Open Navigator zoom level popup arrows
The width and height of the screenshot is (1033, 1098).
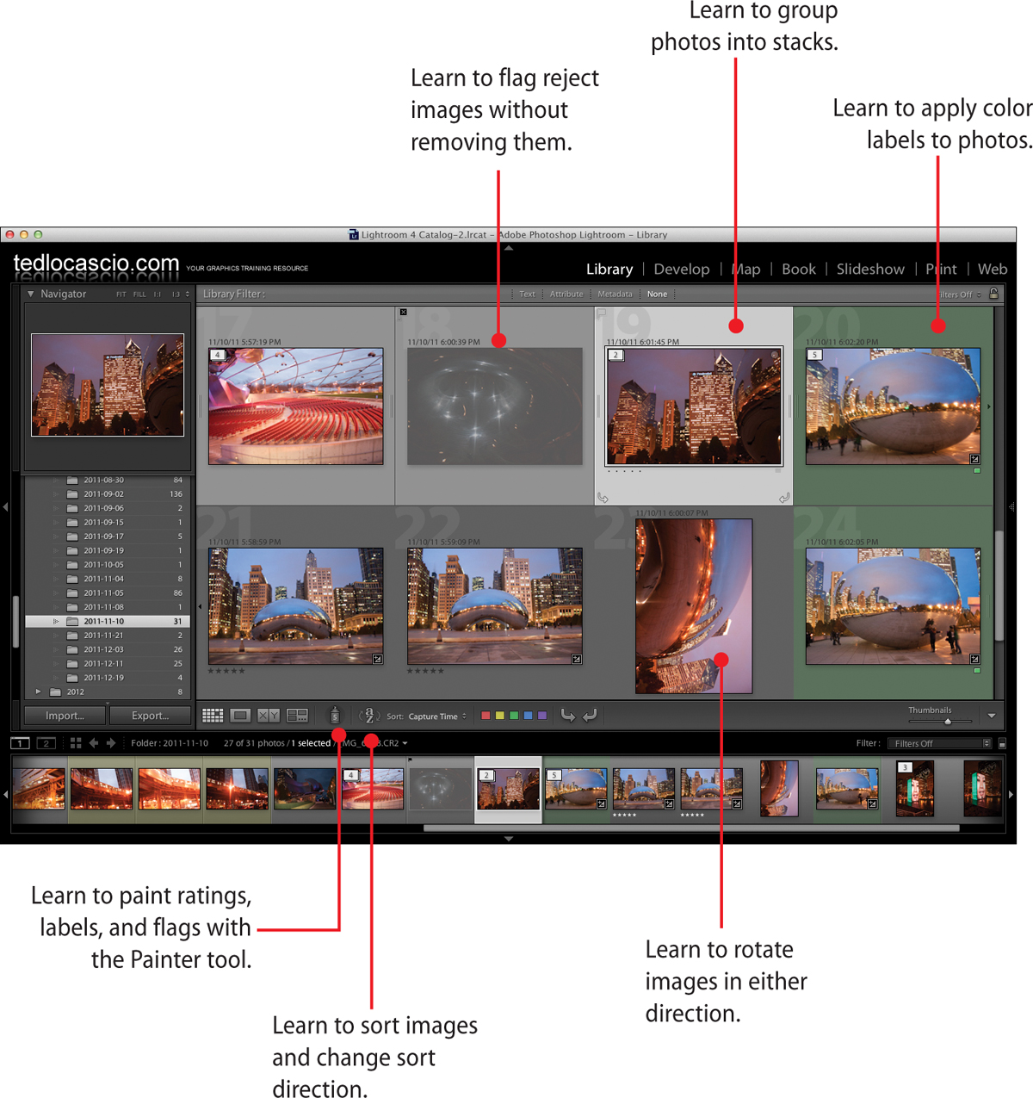(188, 295)
